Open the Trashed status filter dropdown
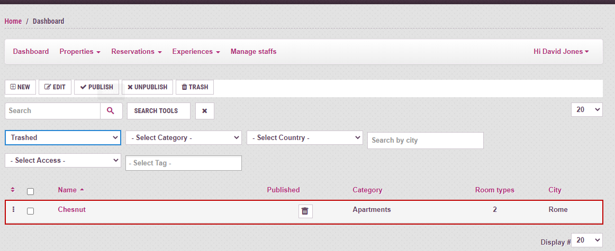This screenshot has height=251, width=615. tap(63, 137)
